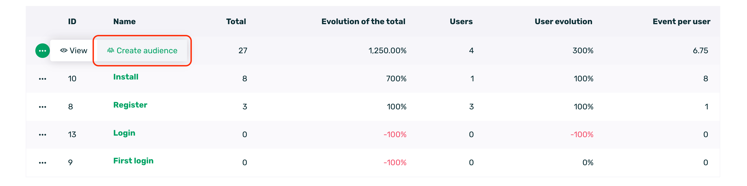Open the actions menu for Install row
This screenshot has width=747, height=186.
[x=42, y=78]
